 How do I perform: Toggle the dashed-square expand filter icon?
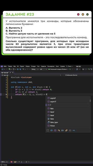coord(48,130)
